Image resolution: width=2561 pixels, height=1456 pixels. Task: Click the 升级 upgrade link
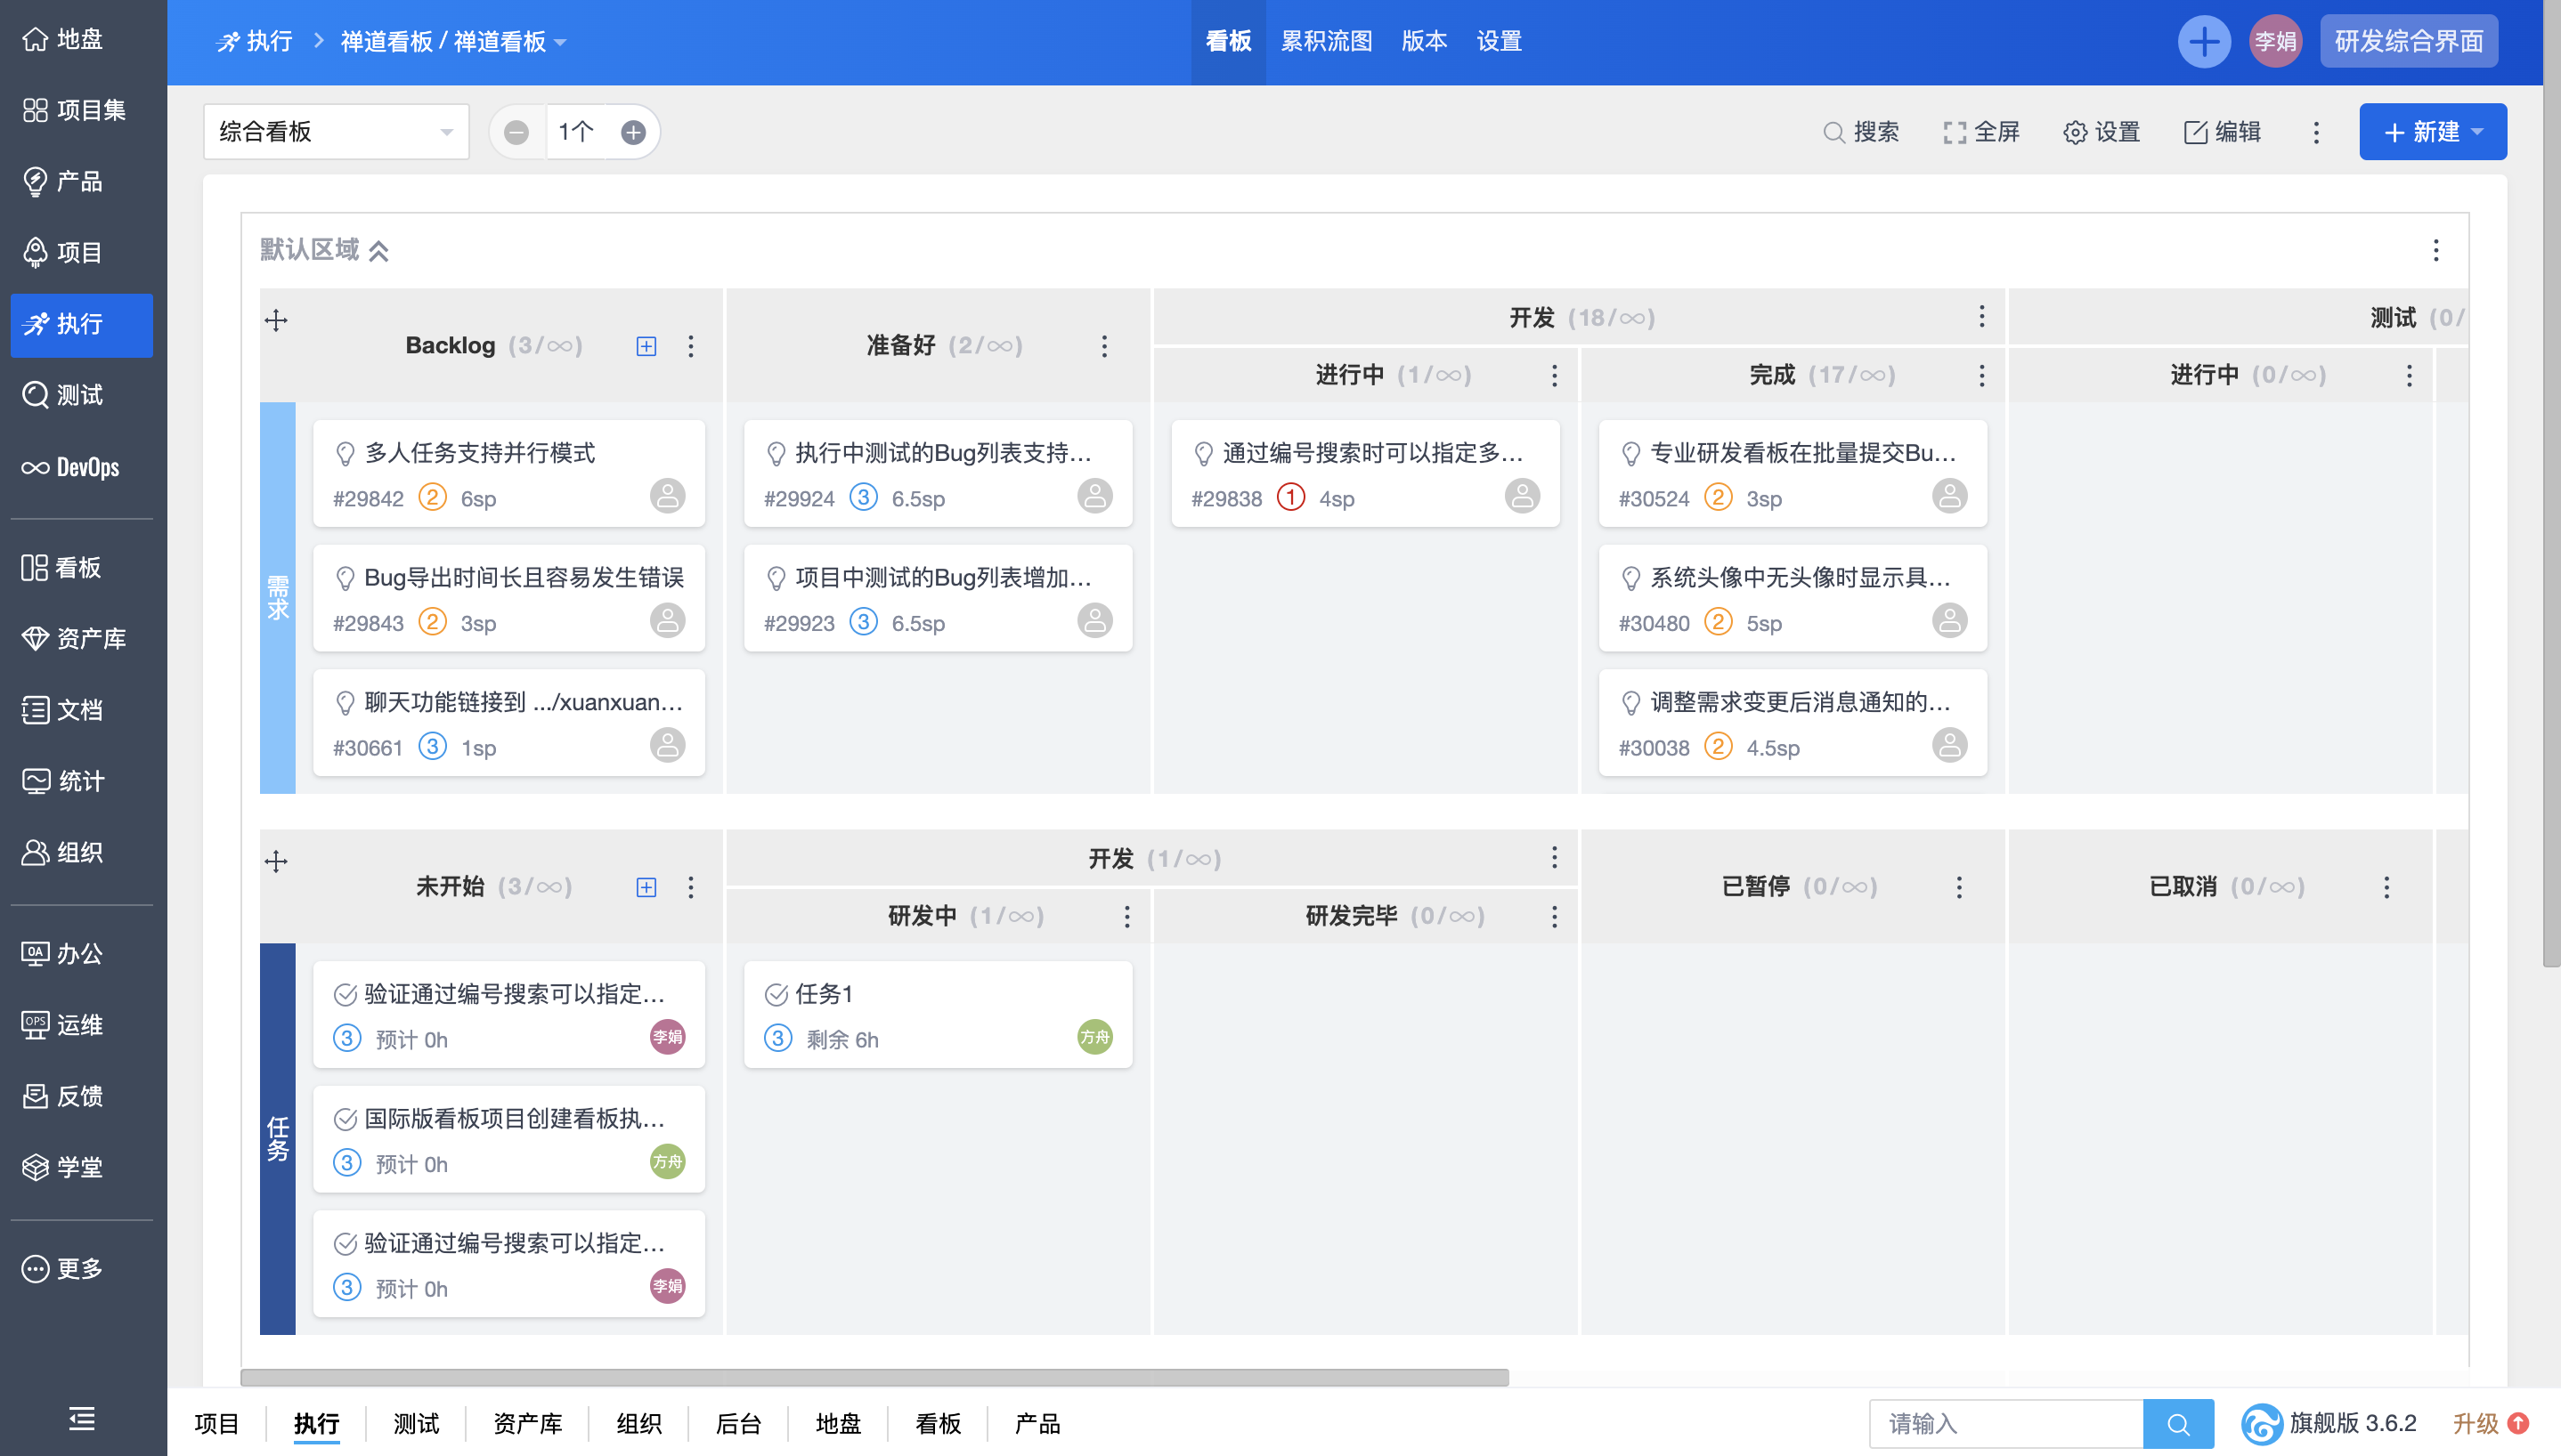2490,1424
